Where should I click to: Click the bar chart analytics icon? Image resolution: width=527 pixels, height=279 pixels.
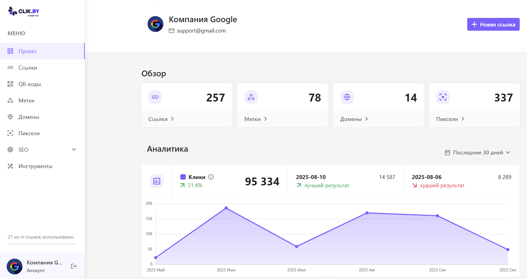157,181
